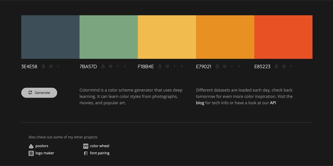
Task: Lock the 7BA57D color
Action: (103, 66)
